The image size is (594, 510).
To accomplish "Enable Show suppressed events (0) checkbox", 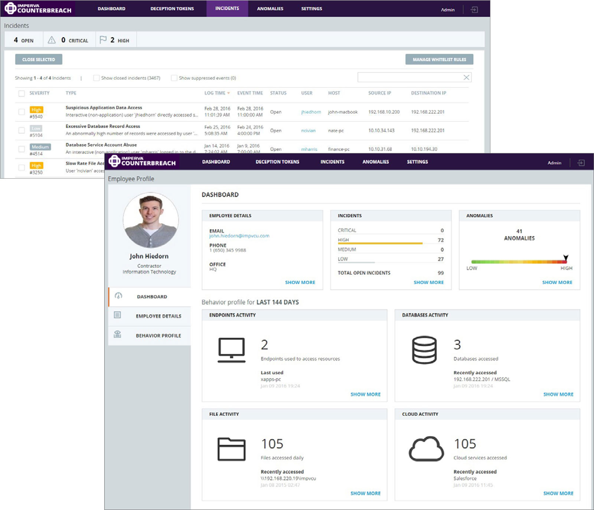I will tap(174, 78).
